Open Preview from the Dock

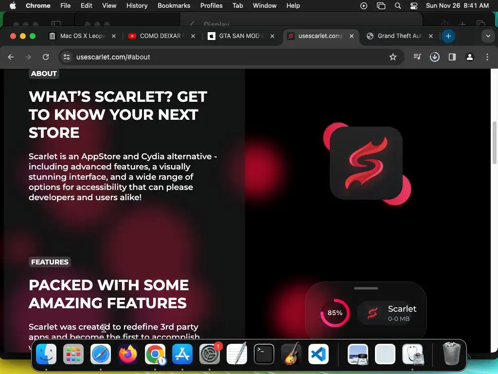[x=358, y=354]
